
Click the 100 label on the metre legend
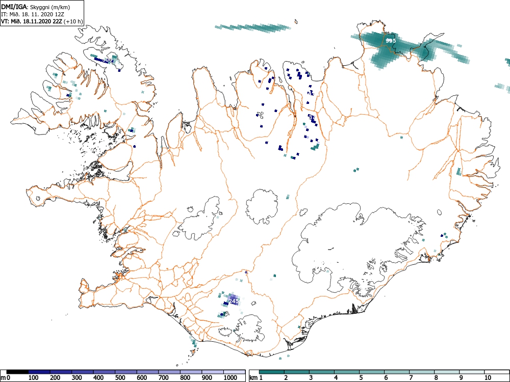pos(34,378)
